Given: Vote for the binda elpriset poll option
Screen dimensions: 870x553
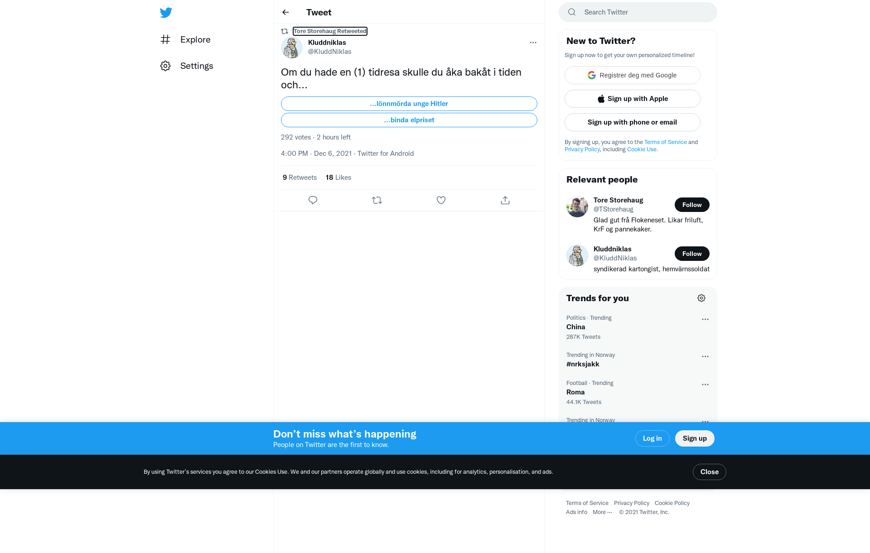Looking at the screenshot, I should point(409,120).
